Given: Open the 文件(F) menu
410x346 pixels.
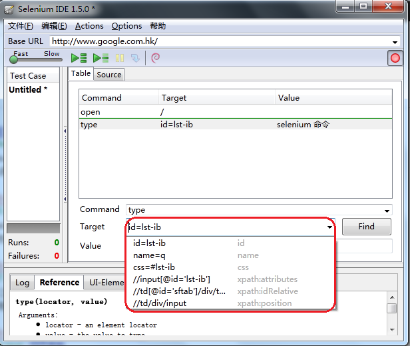Looking at the screenshot, I should [x=21, y=26].
